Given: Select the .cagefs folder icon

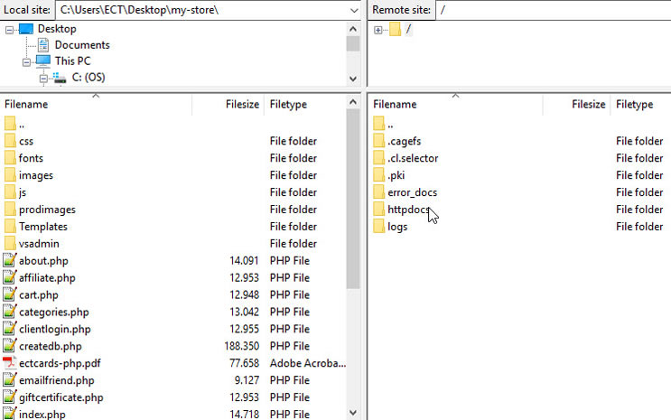Looking at the screenshot, I should (378, 141).
